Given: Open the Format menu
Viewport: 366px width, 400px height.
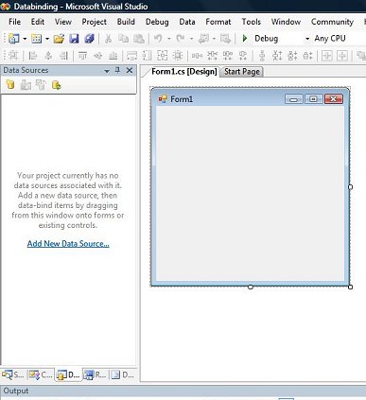Looking at the screenshot, I should [x=218, y=22].
